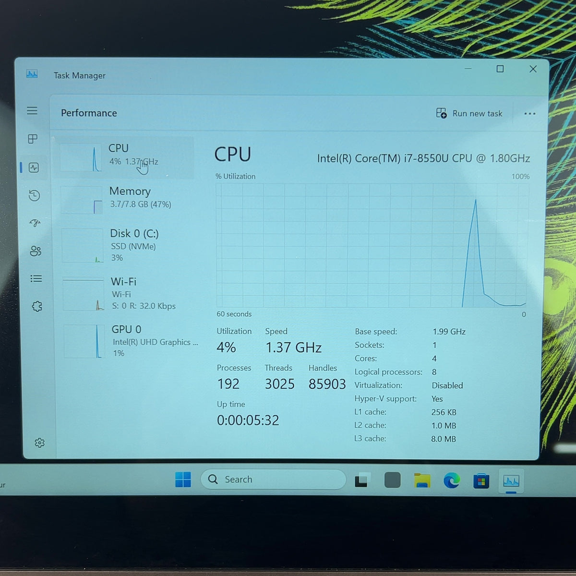Open the Task Manager navigation hamburger menu

pos(32,111)
